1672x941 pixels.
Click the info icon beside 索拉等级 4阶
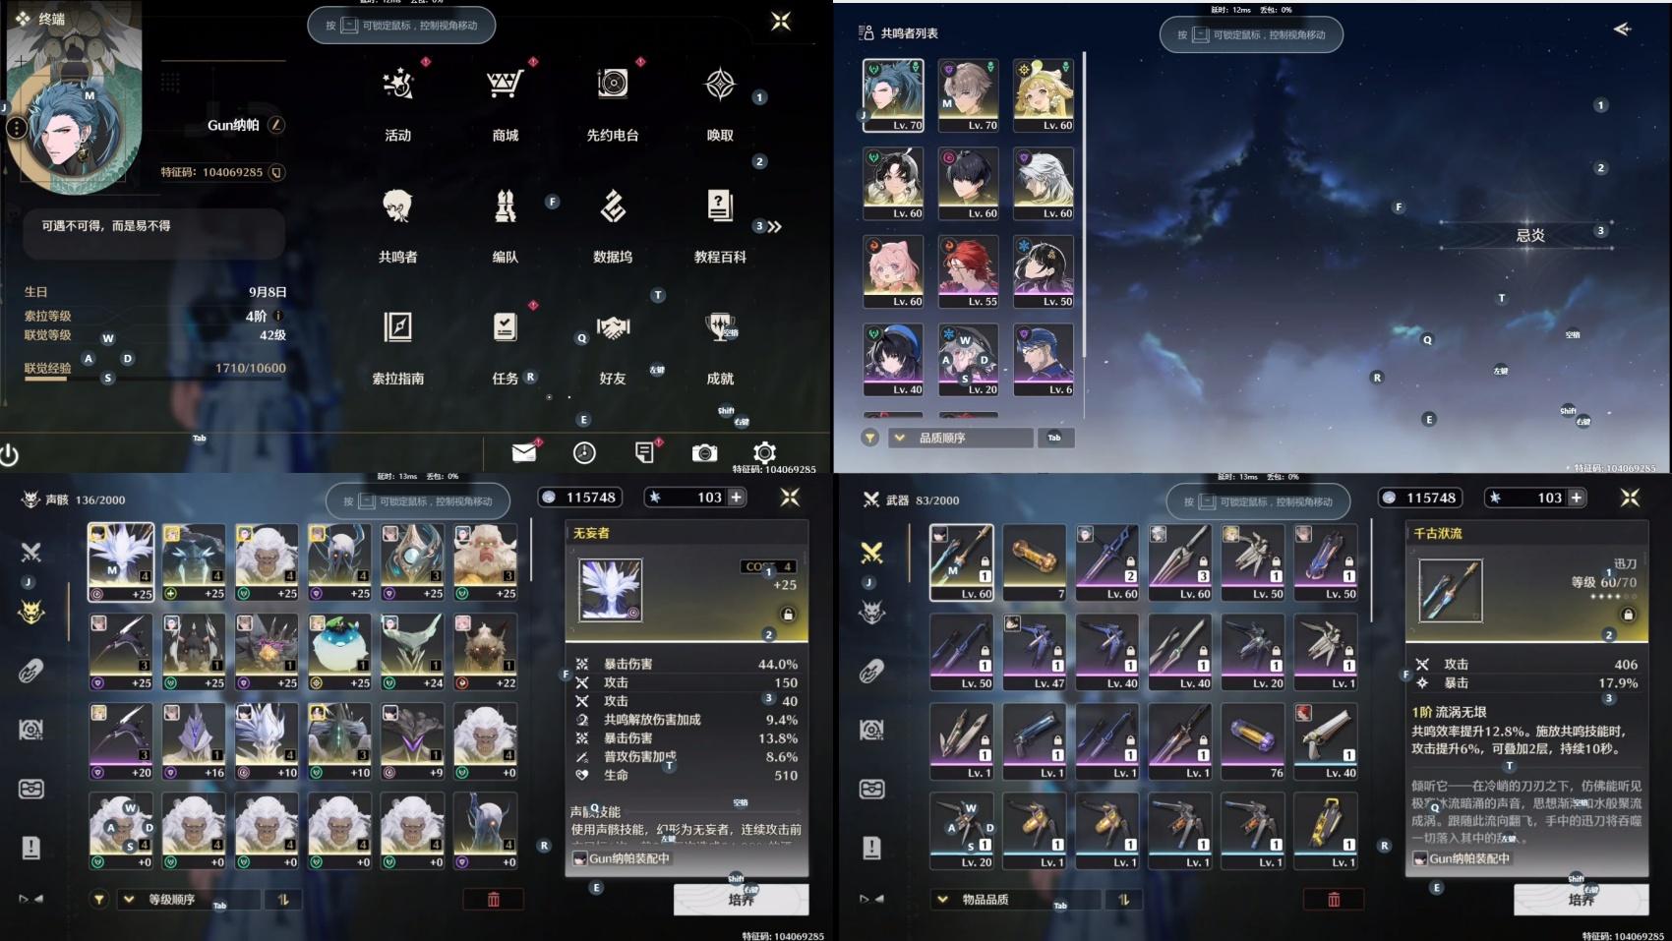tap(278, 316)
